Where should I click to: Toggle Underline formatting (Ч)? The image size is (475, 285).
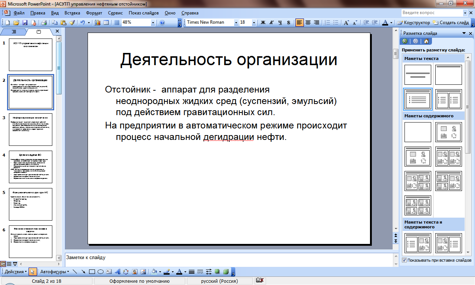(280, 23)
